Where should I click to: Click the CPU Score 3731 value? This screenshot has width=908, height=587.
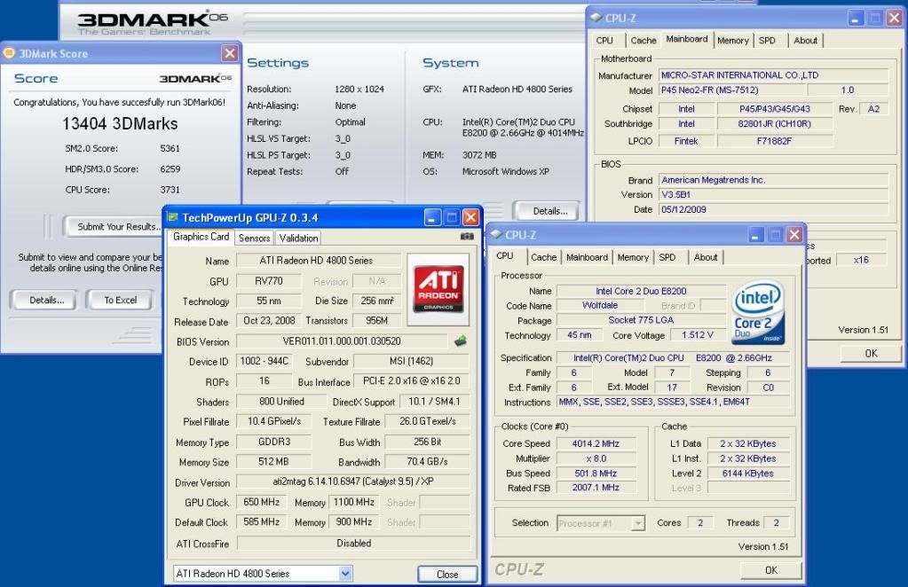tap(170, 190)
